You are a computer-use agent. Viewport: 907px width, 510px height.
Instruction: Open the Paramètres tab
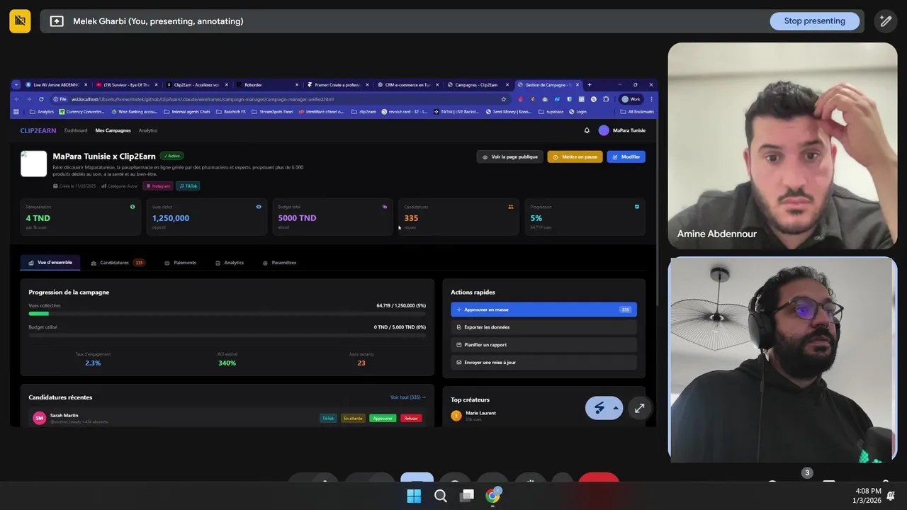coord(279,263)
